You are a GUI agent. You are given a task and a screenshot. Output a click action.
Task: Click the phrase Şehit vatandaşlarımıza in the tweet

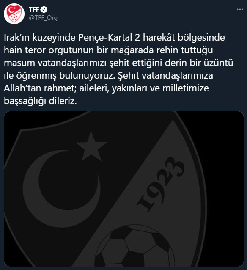tap(165, 76)
